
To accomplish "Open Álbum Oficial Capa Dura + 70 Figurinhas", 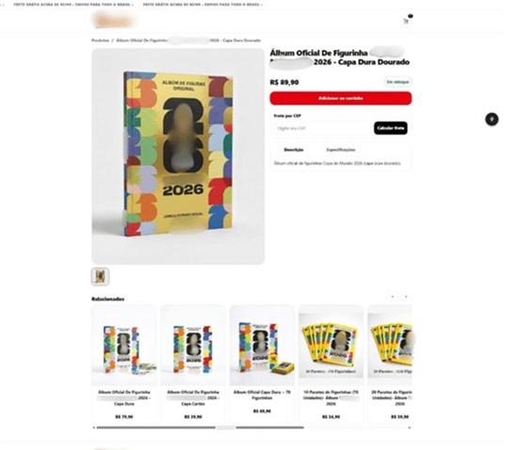I will pyautogui.click(x=262, y=364).
